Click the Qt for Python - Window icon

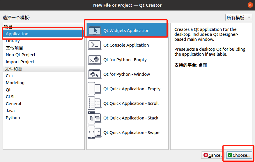[95, 74]
